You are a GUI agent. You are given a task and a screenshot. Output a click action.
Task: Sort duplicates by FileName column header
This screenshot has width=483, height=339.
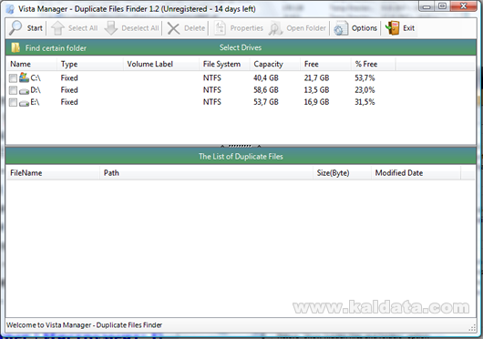[x=53, y=173]
